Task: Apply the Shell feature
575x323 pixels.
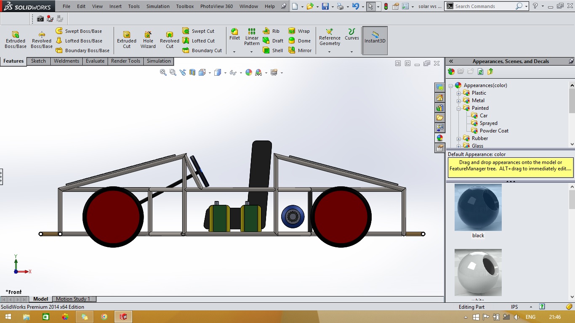Action: coord(273,50)
